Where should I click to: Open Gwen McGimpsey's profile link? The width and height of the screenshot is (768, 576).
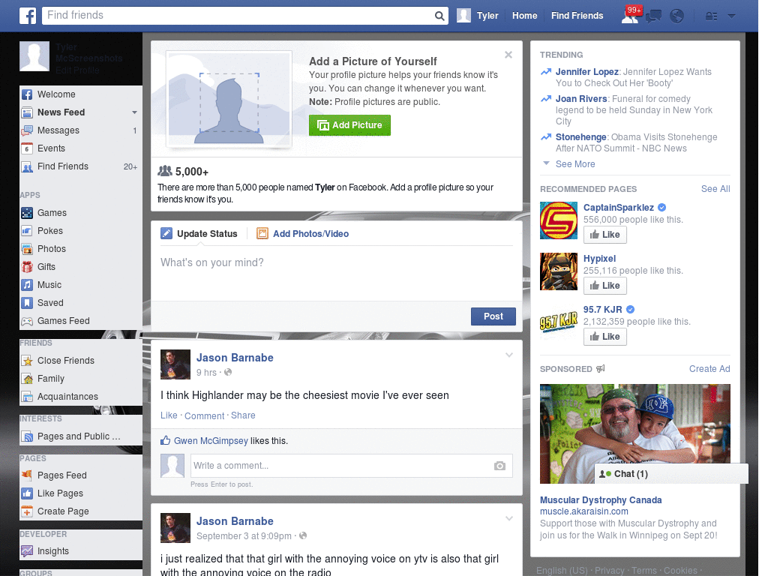coord(211,441)
